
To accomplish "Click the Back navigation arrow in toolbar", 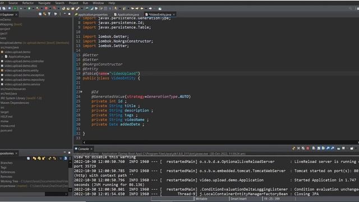I will (141, 8).
